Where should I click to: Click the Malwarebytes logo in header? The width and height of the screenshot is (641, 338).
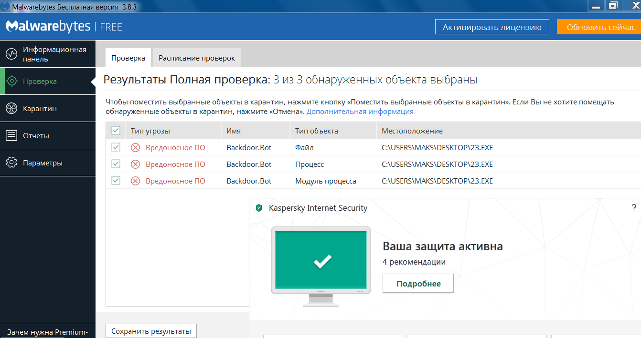[x=48, y=27]
